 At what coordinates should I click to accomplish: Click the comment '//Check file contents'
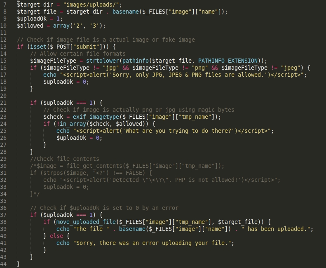(65, 159)
